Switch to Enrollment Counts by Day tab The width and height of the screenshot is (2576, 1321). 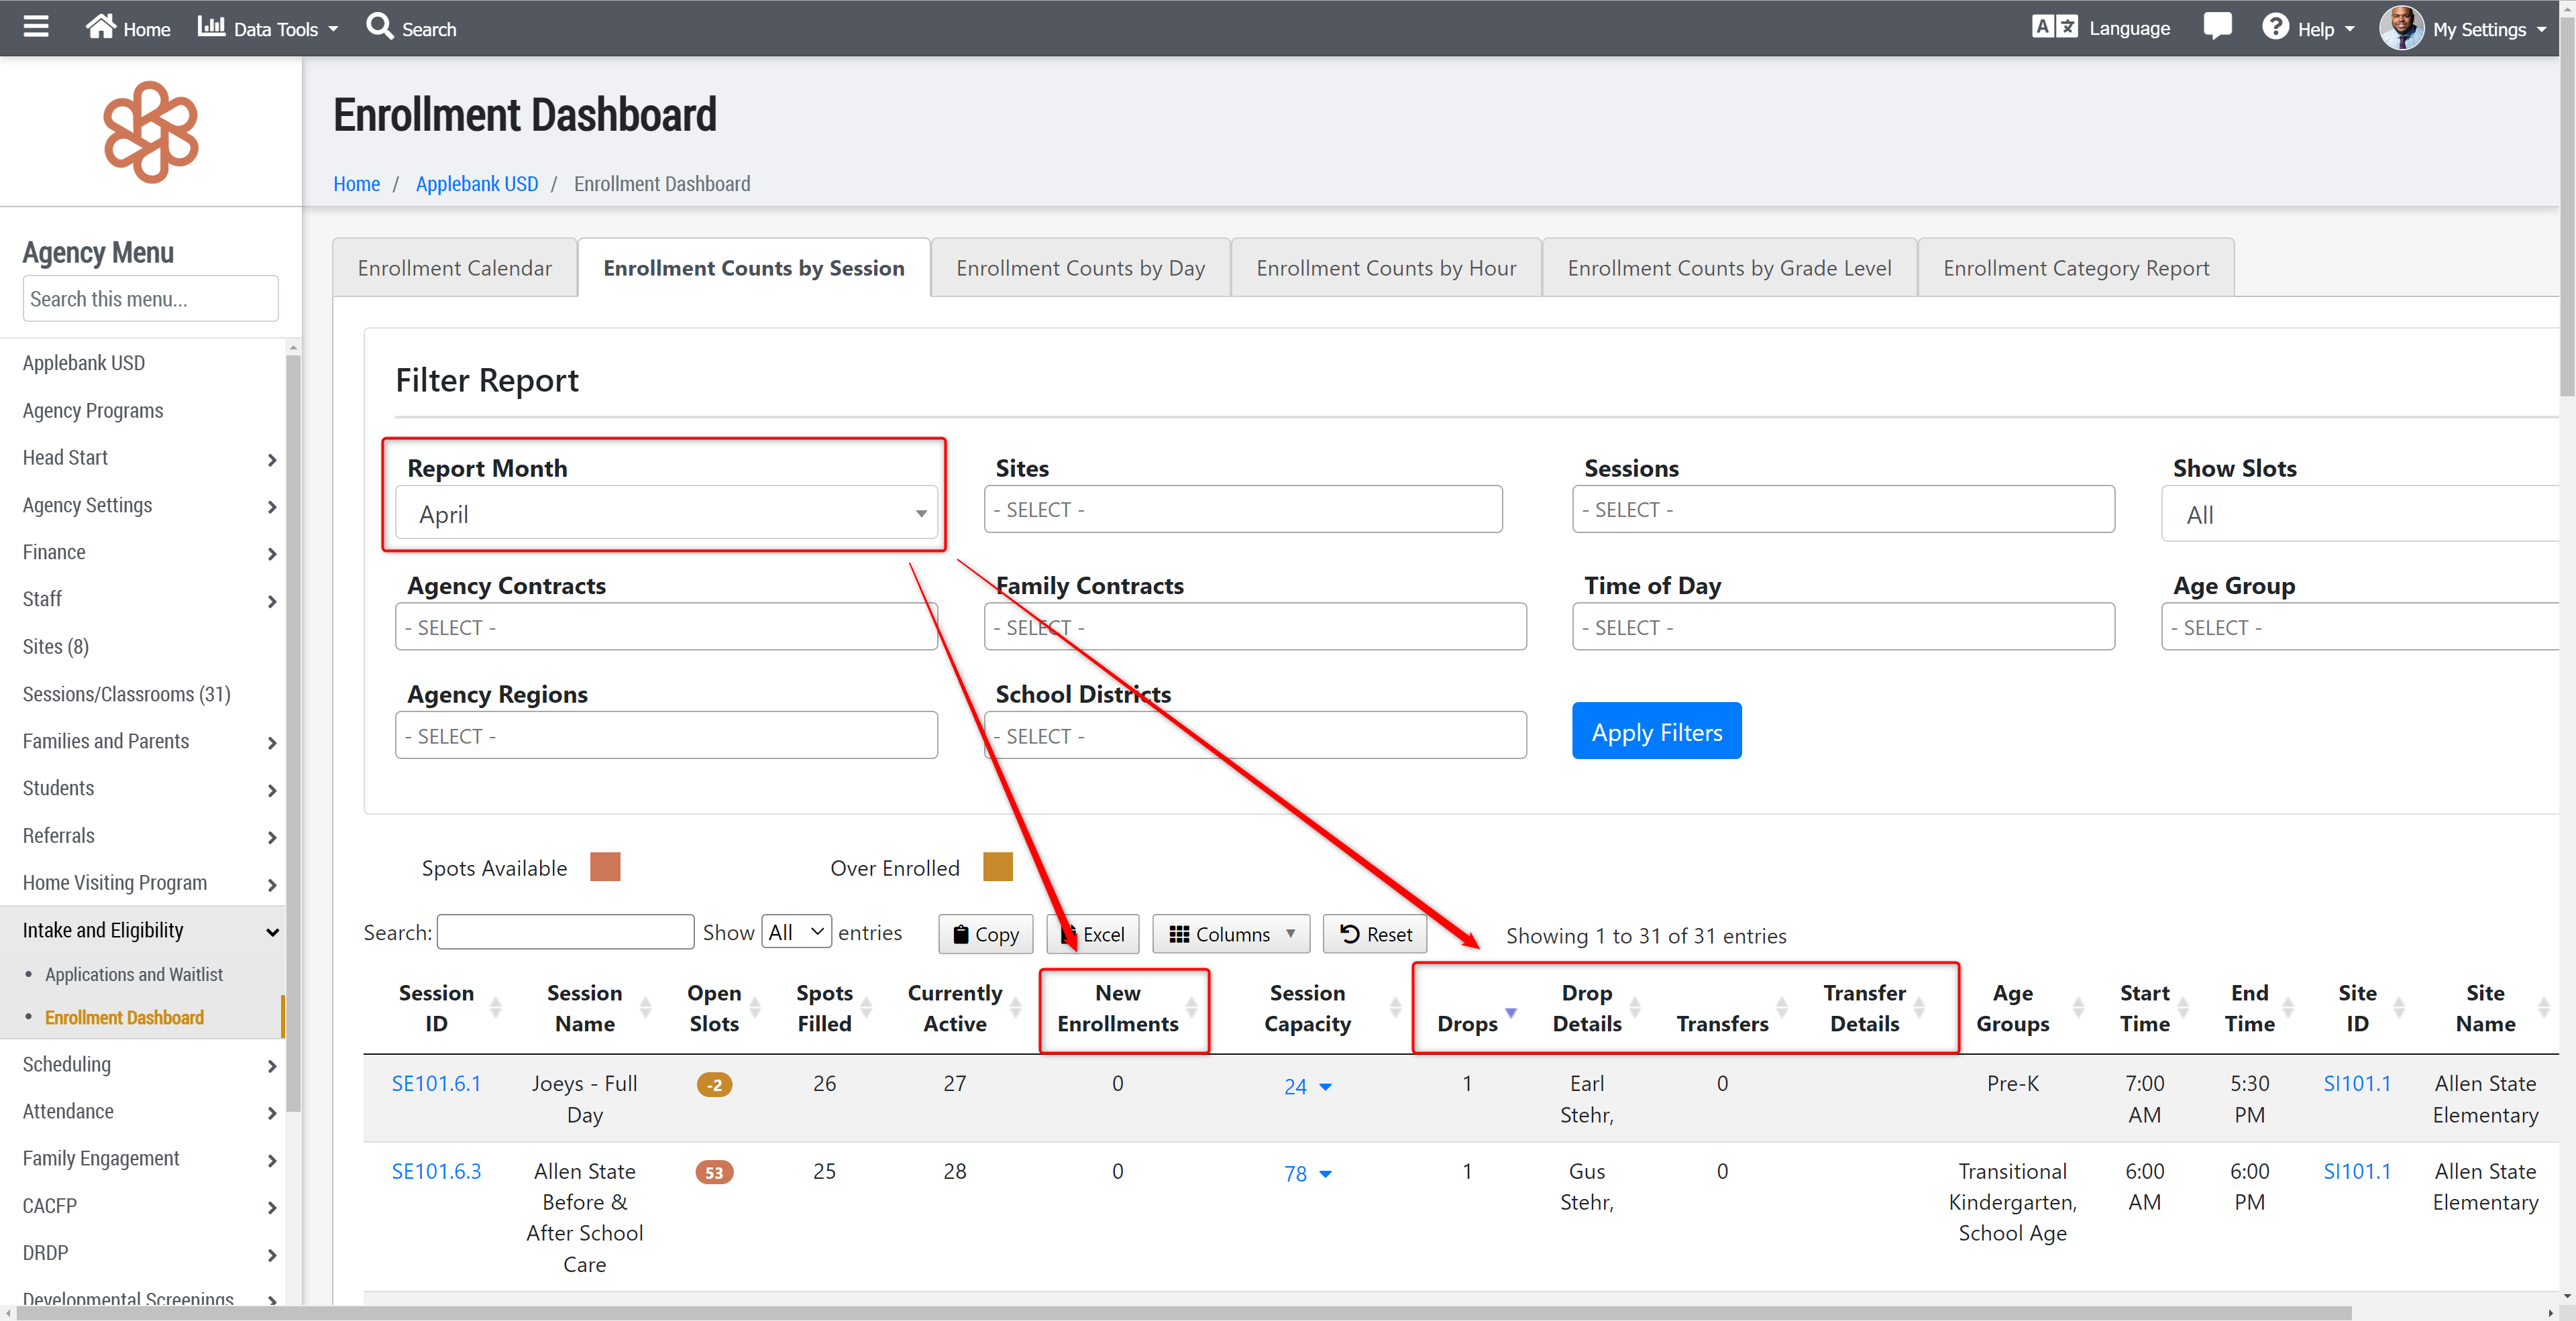1079,268
